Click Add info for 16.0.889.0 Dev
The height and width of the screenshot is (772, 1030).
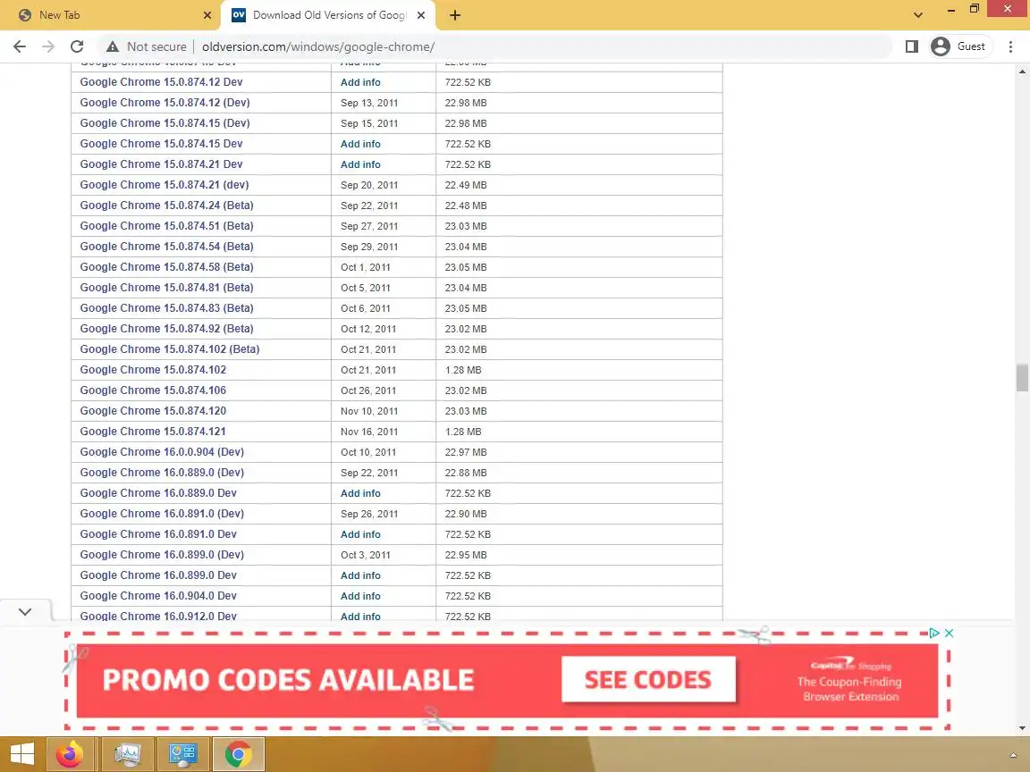click(x=360, y=493)
